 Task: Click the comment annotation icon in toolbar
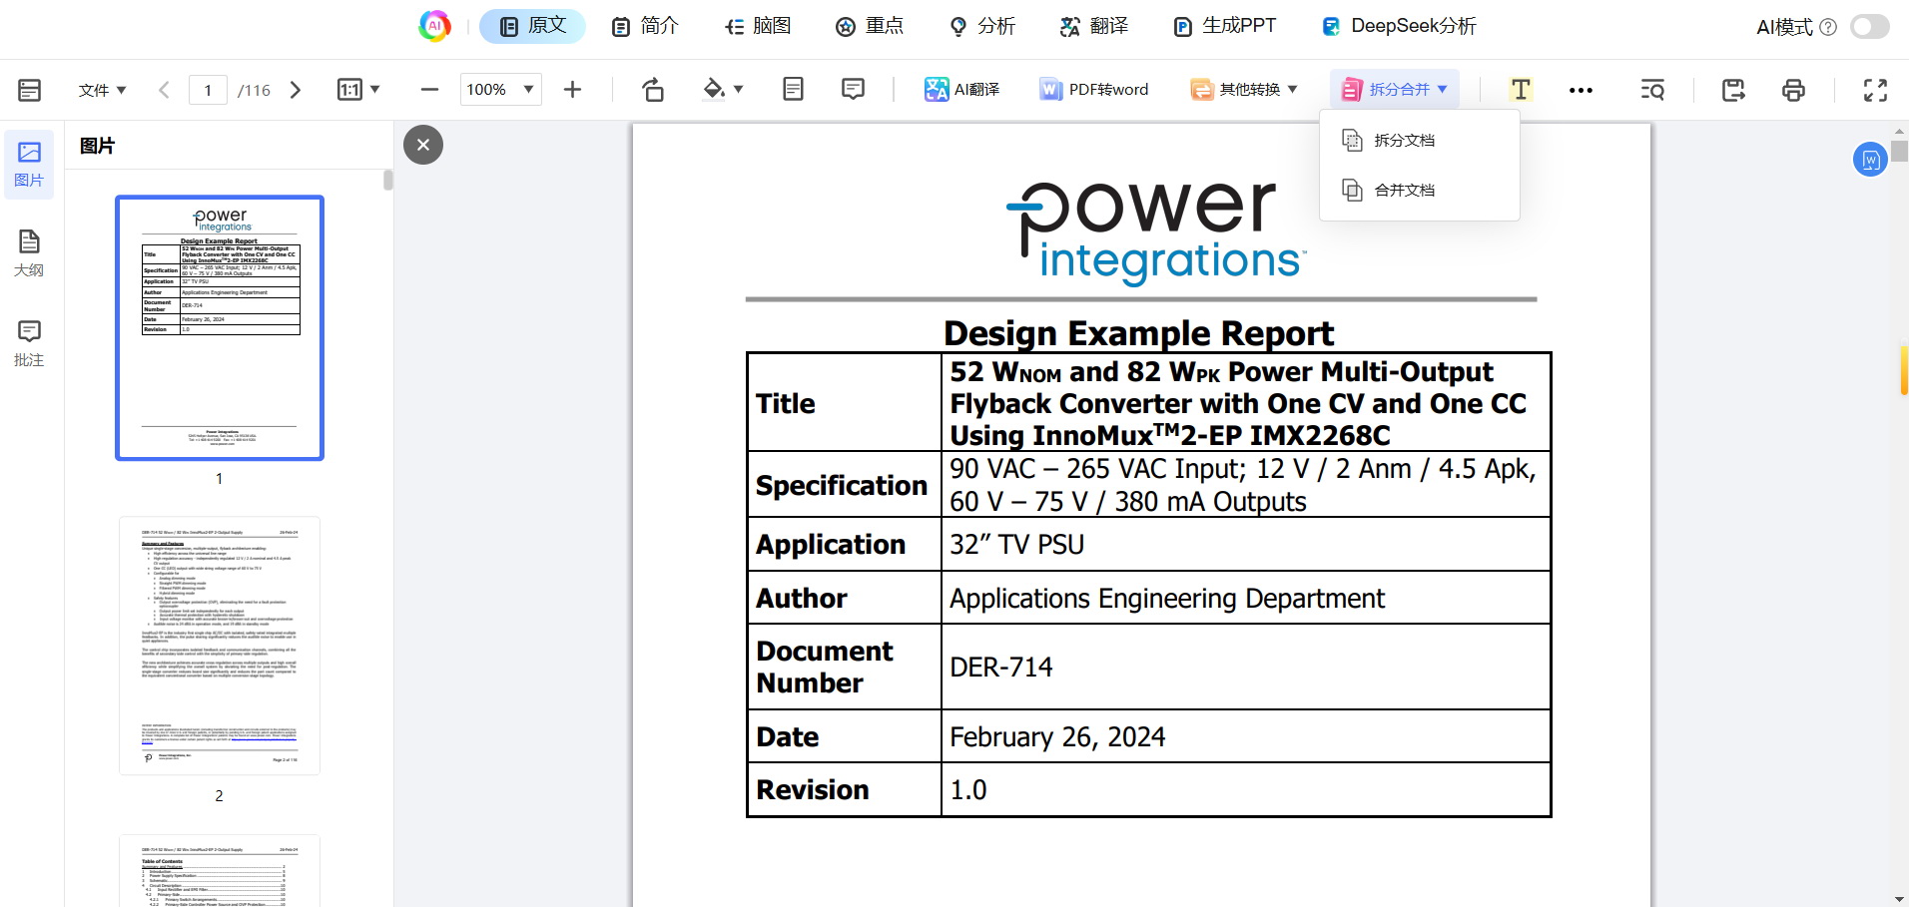click(853, 90)
